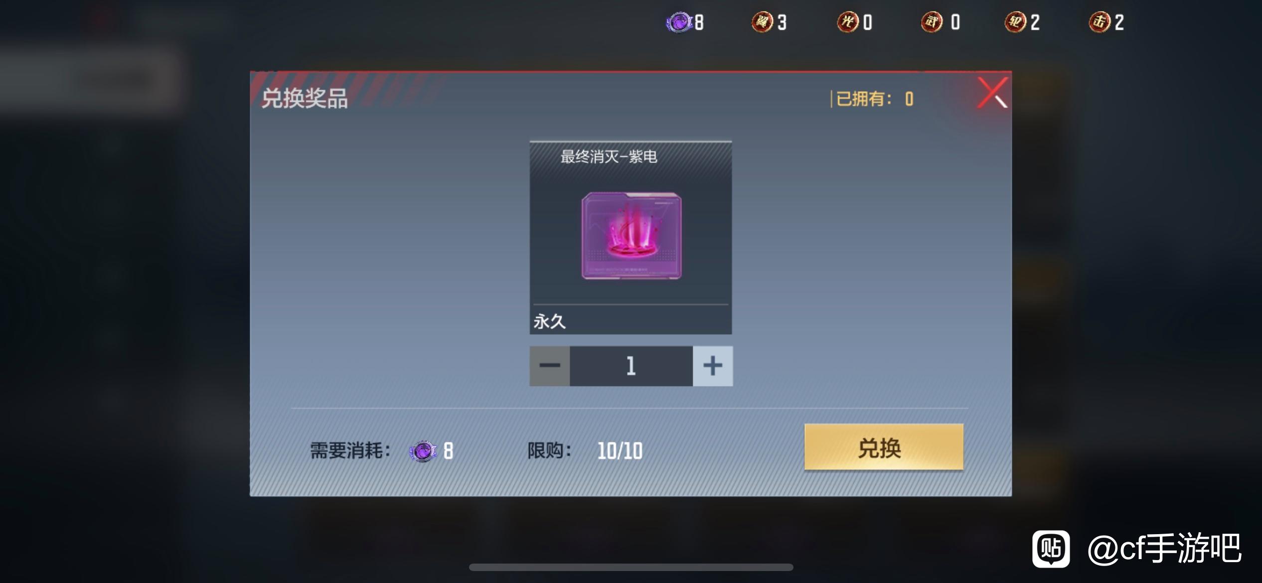Close the 兑换奖品 dialog with red X
Screen dimensions: 1262x583
pyautogui.click(x=993, y=93)
